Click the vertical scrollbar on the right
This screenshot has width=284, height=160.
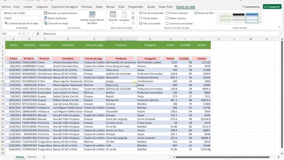[282, 95]
